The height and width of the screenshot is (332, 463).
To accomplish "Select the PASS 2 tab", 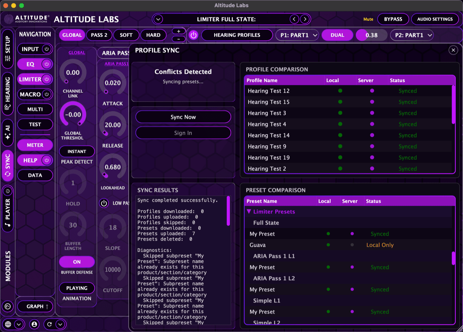I will [x=99, y=35].
